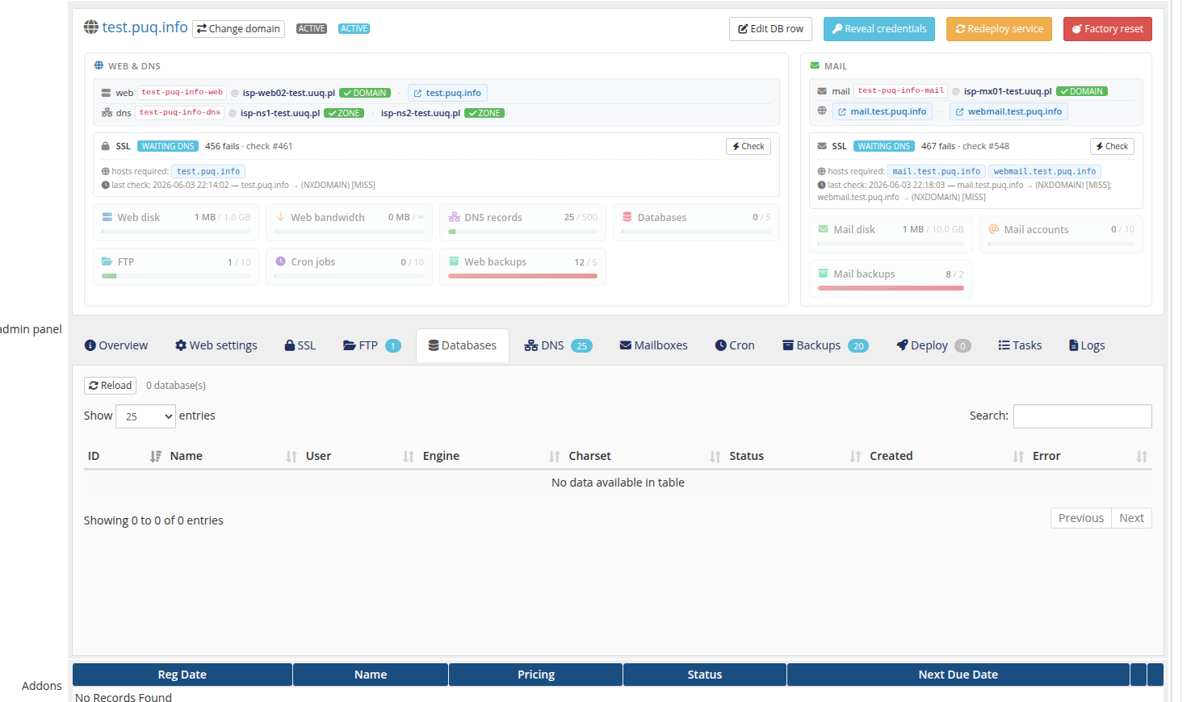
Task: Click the DNS records usage bar
Action: (x=522, y=232)
